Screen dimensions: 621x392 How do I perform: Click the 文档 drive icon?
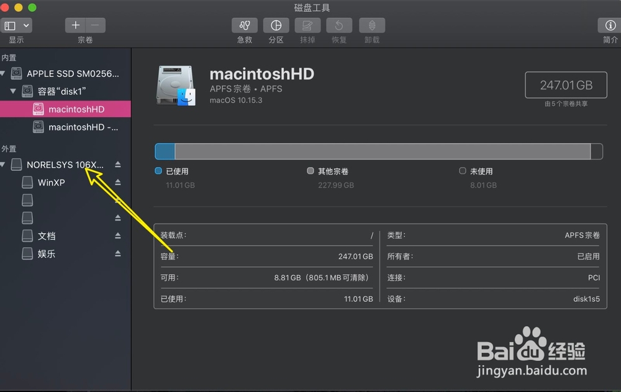tap(27, 236)
